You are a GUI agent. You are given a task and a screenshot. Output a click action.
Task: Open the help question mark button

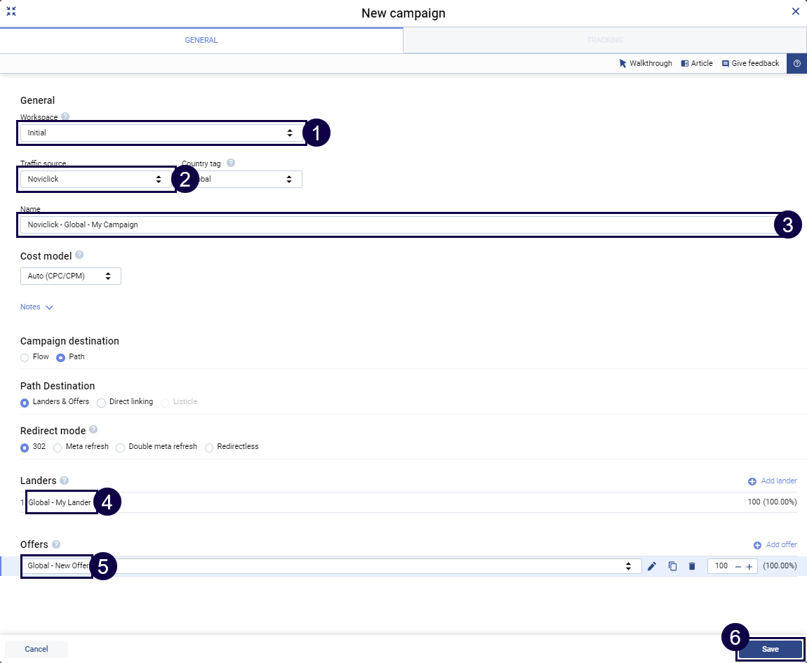coord(796,63)
